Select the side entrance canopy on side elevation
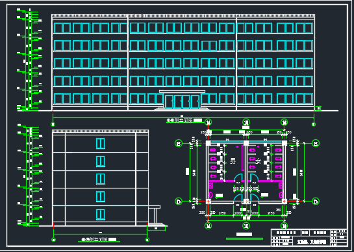This screenshot has width=354, height=252. click(155, 207)
